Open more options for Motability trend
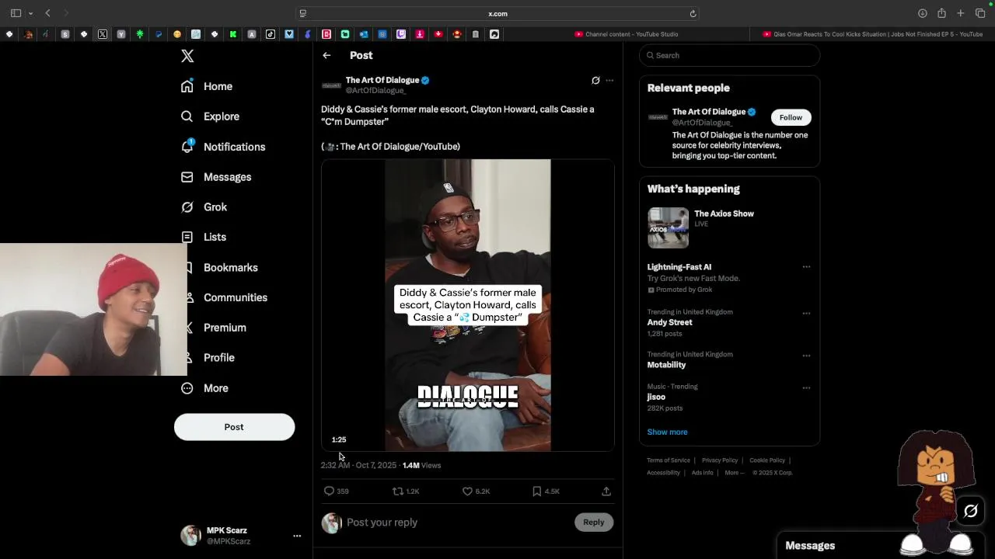 pyautogui.click(x=806, y=356)
